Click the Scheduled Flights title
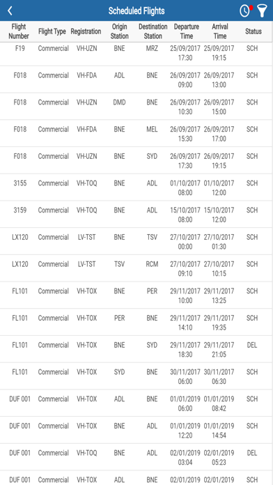Screen dimensions: 273x485 [136, 11]
